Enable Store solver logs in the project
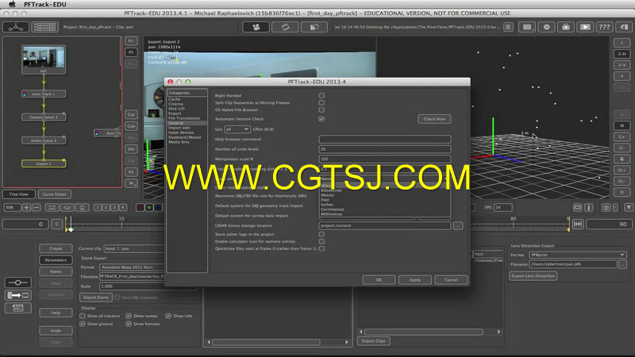The image size is (635, 357). coord(321,234)
